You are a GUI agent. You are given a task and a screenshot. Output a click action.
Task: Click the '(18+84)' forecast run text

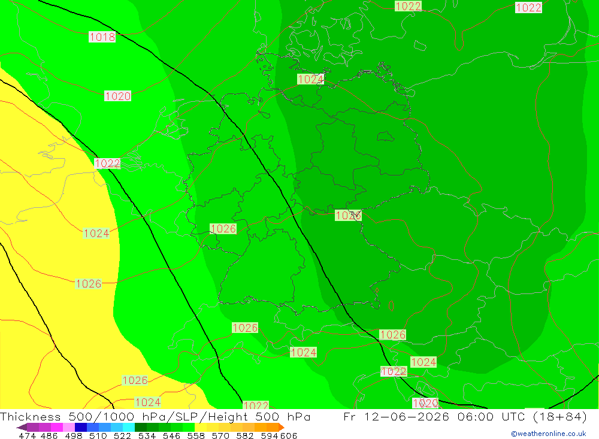[559, 416]
